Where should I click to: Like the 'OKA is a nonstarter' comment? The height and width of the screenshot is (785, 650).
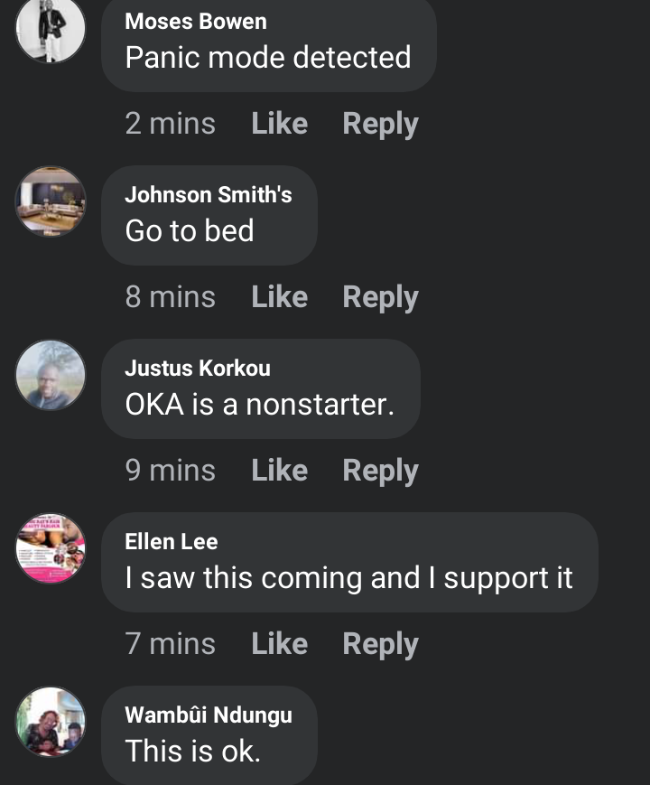click(x=279, y=470)
